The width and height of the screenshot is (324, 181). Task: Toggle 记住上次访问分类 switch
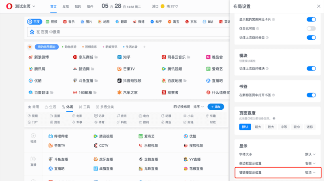coord(311,38)
